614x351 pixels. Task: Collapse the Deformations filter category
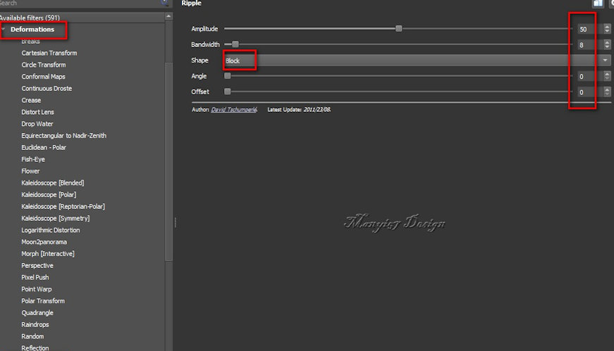click(x=4, y=30)
